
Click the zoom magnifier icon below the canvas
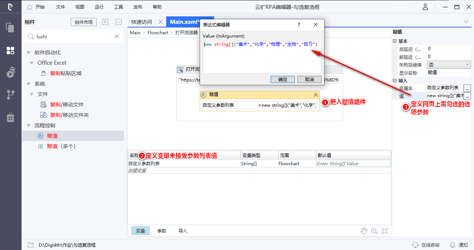pos(374,231)
